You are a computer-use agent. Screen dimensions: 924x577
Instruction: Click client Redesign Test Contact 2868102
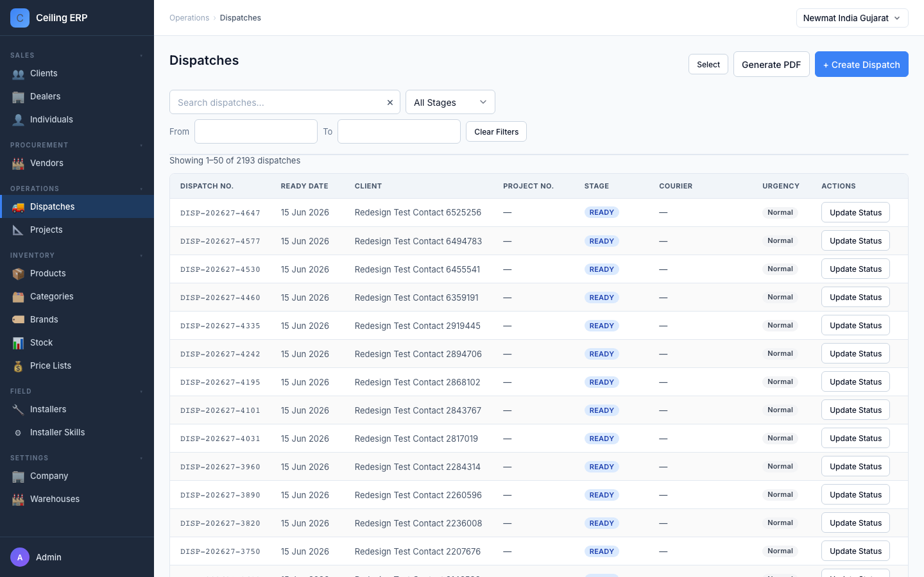click(417, 382)
